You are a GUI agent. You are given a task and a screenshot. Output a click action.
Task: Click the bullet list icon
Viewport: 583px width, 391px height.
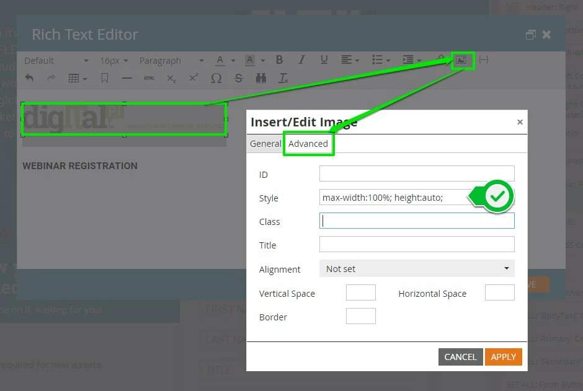(377, 59)
